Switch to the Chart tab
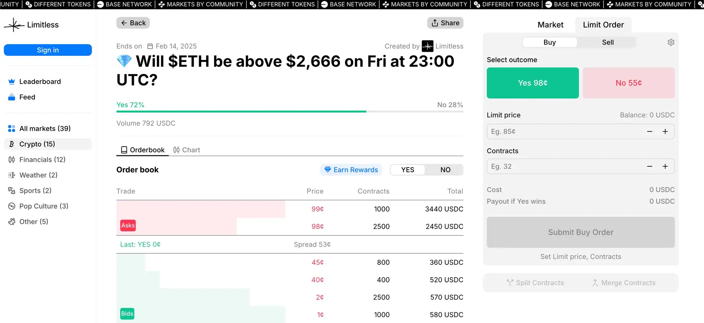This screenshot has height=323, width=704. click(x=187, y=150)
